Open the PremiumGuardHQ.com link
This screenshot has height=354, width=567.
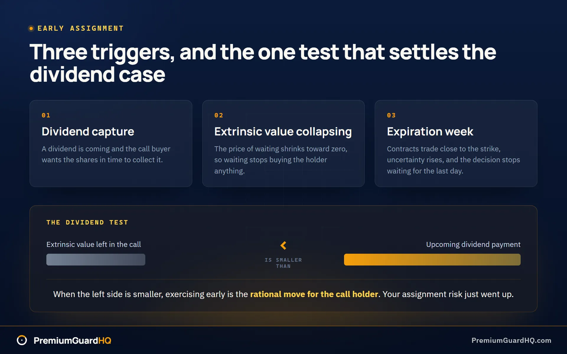pos(511,340)
